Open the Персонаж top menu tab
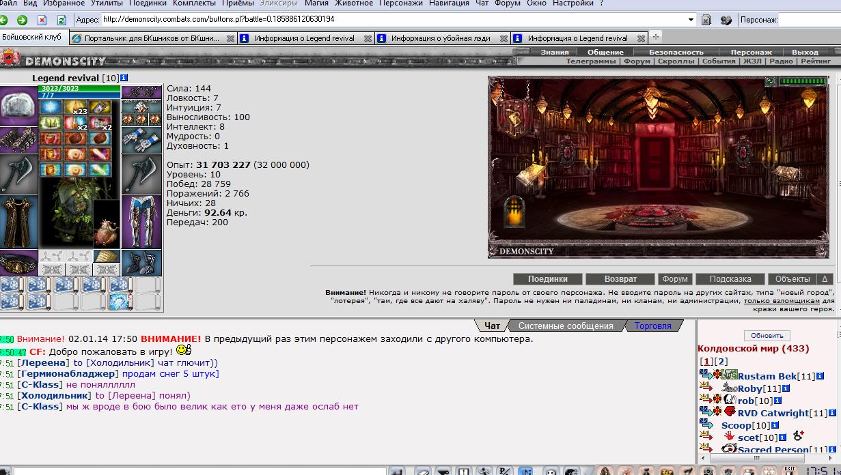Image resolution: width=841 pixels, height=475 pixels. (751, 52)
